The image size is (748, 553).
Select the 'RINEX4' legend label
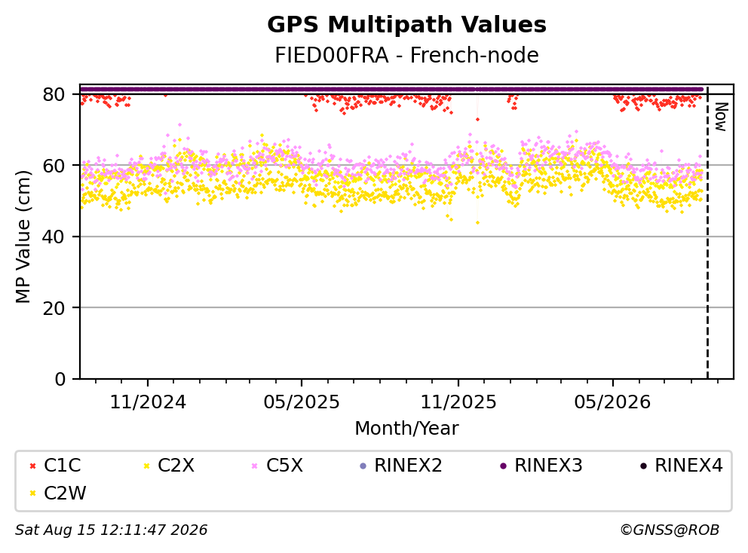(689, 466)
